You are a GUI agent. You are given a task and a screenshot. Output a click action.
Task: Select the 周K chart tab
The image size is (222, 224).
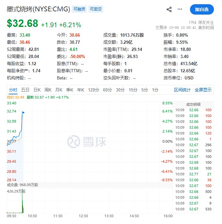coord(48,90)
